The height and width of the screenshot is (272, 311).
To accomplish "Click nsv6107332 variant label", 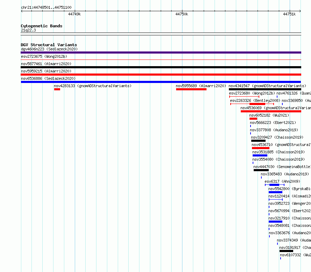I will [295, 255].
